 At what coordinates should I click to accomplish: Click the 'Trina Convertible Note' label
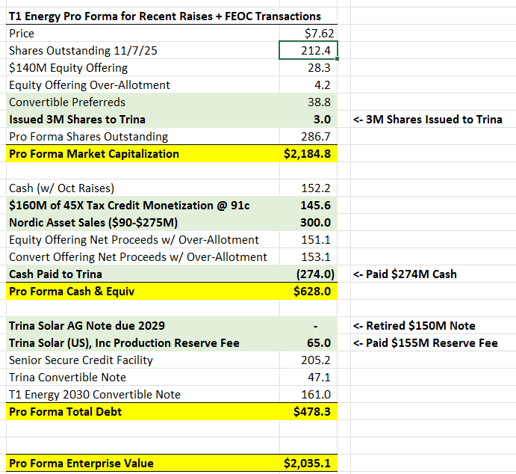67,377
